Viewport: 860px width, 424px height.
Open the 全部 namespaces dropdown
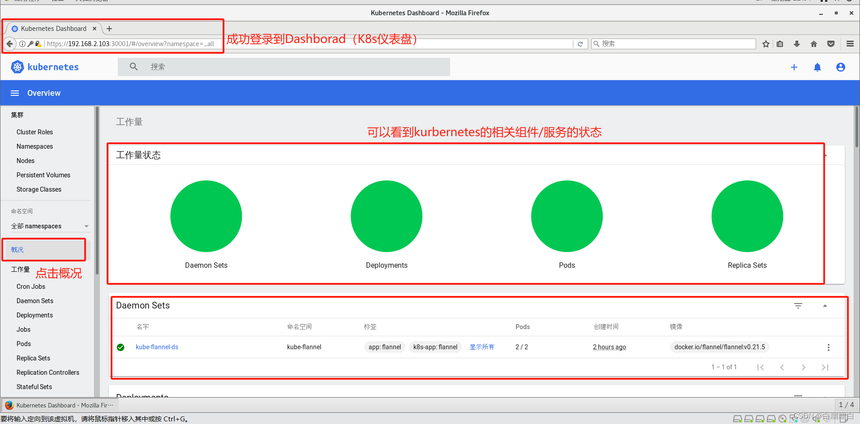[x=50, y=226]
